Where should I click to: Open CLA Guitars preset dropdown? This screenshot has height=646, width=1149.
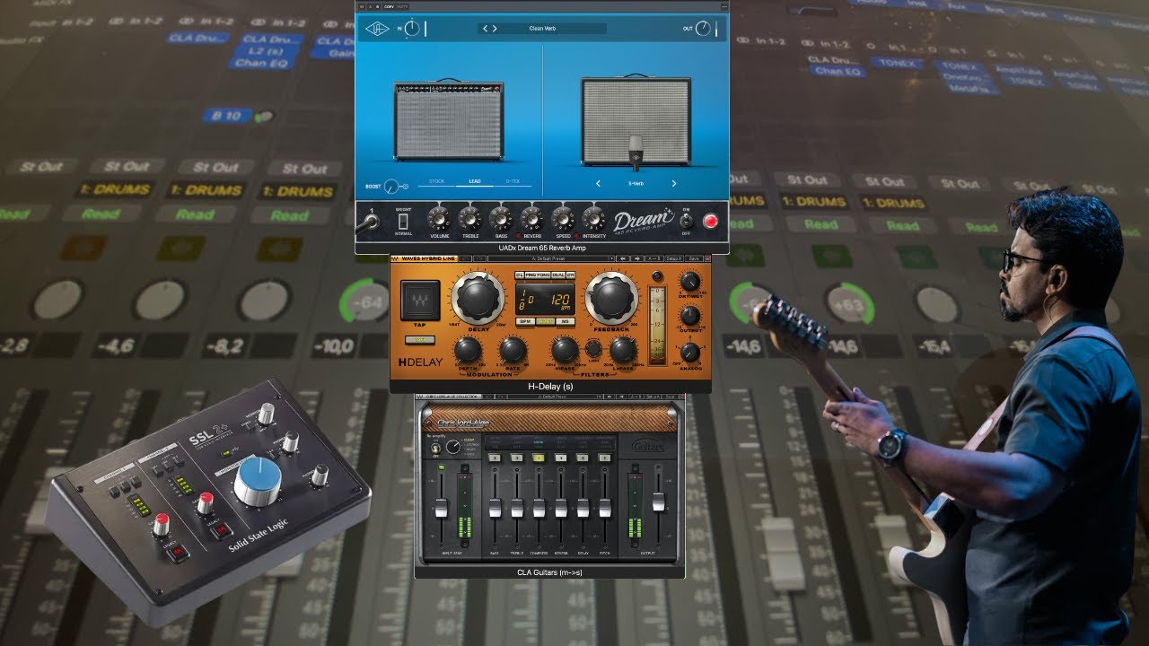556,397
